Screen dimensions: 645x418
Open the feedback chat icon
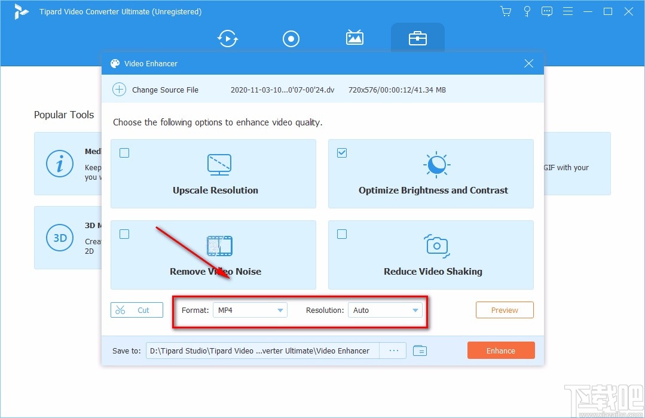coord(547,11)
